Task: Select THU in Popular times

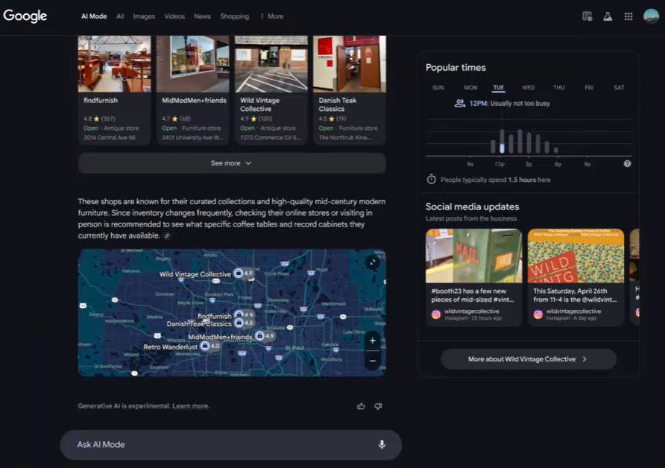Action: pyautogui.click(x=558, y=87)
